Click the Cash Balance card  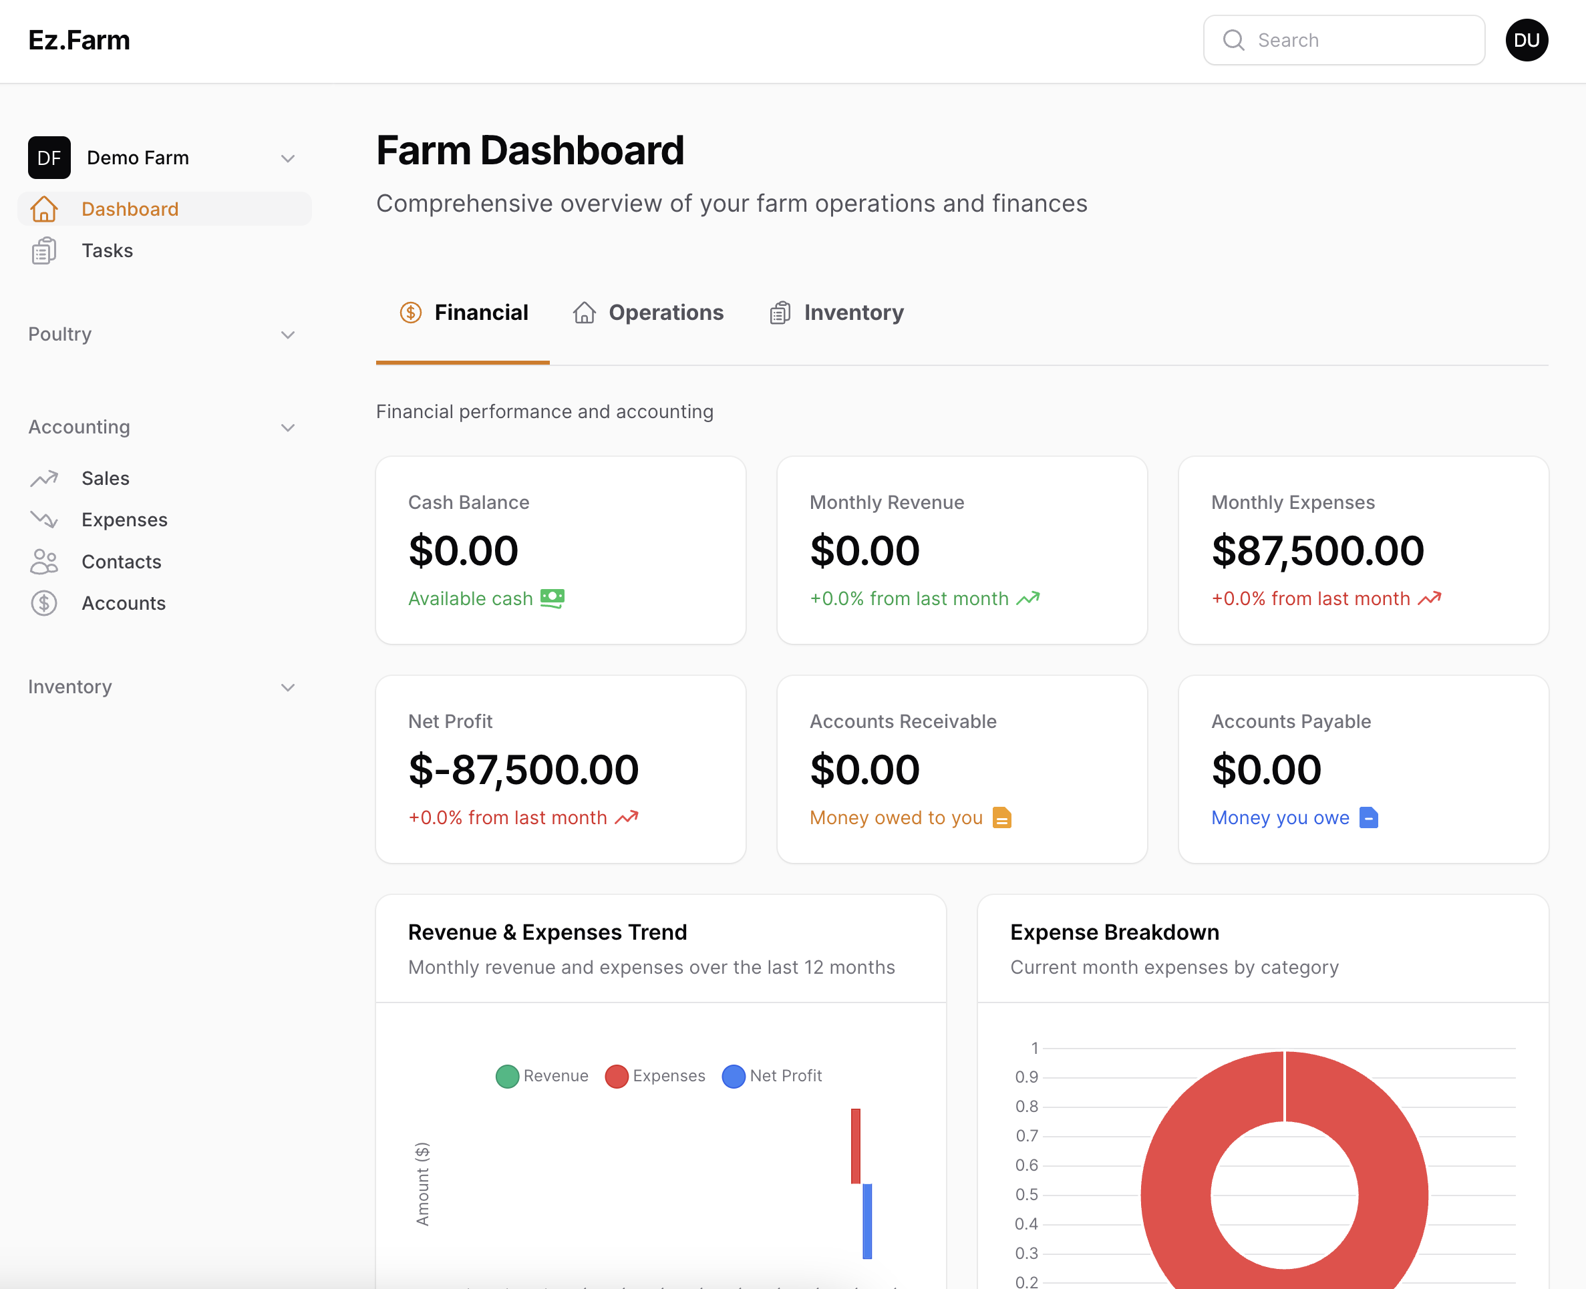click(x=561, y=550)
